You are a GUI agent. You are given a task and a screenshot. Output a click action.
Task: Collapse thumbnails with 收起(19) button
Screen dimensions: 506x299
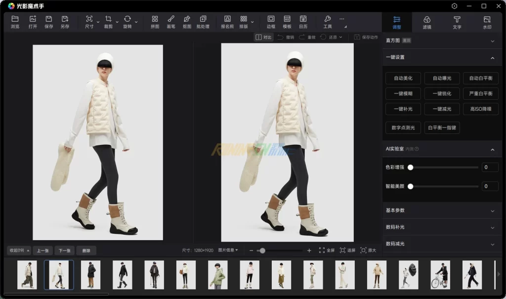(19, 251)
